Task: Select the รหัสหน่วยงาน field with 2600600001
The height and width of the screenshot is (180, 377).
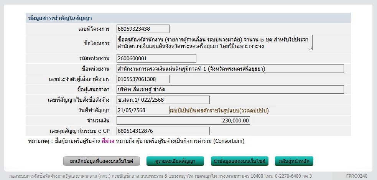Action: pos(156,58)
